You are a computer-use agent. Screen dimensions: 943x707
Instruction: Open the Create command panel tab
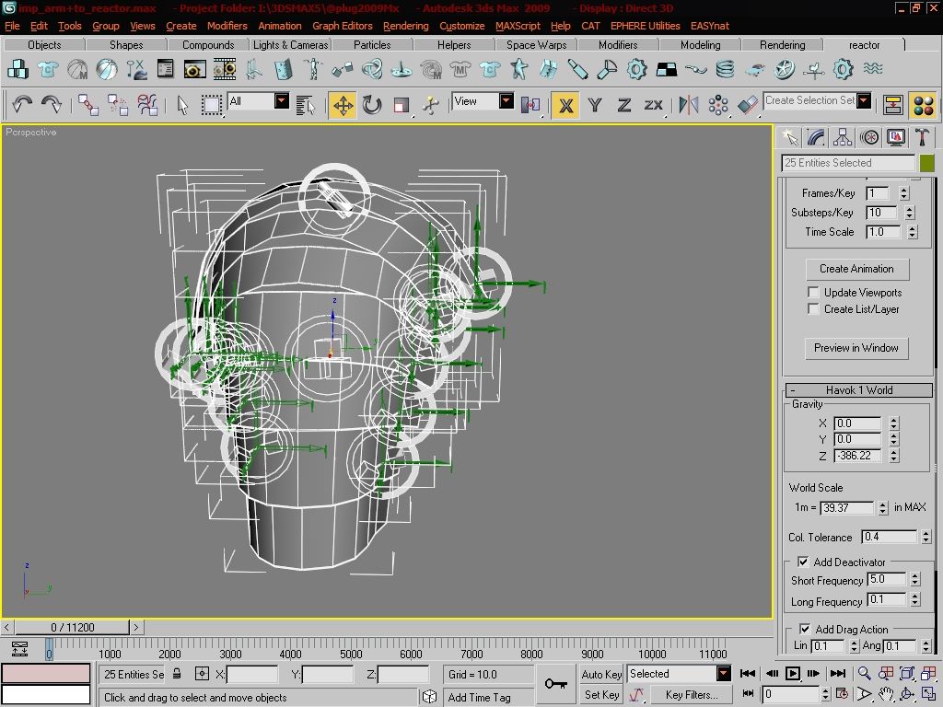point(790,138)
